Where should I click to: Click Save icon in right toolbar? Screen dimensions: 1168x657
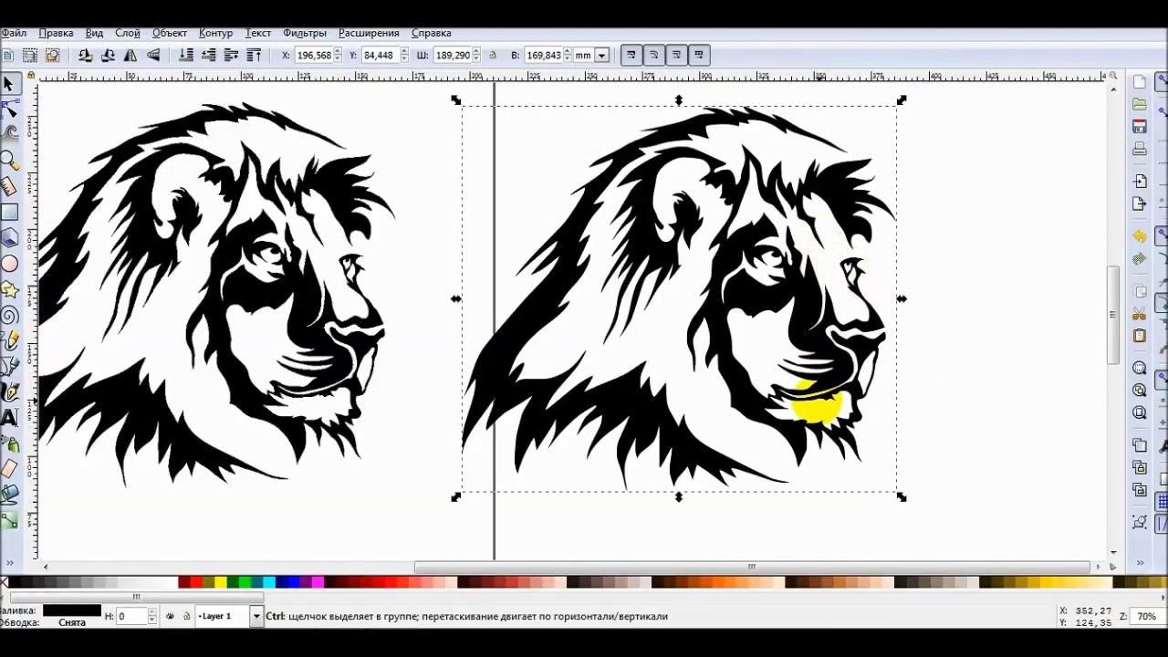1139,126
